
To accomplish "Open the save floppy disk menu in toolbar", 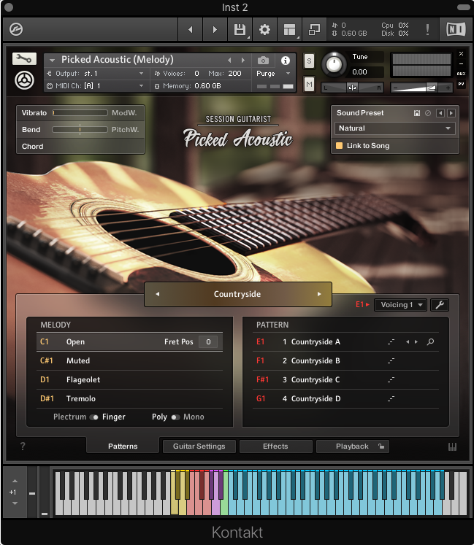I will 240,29.
